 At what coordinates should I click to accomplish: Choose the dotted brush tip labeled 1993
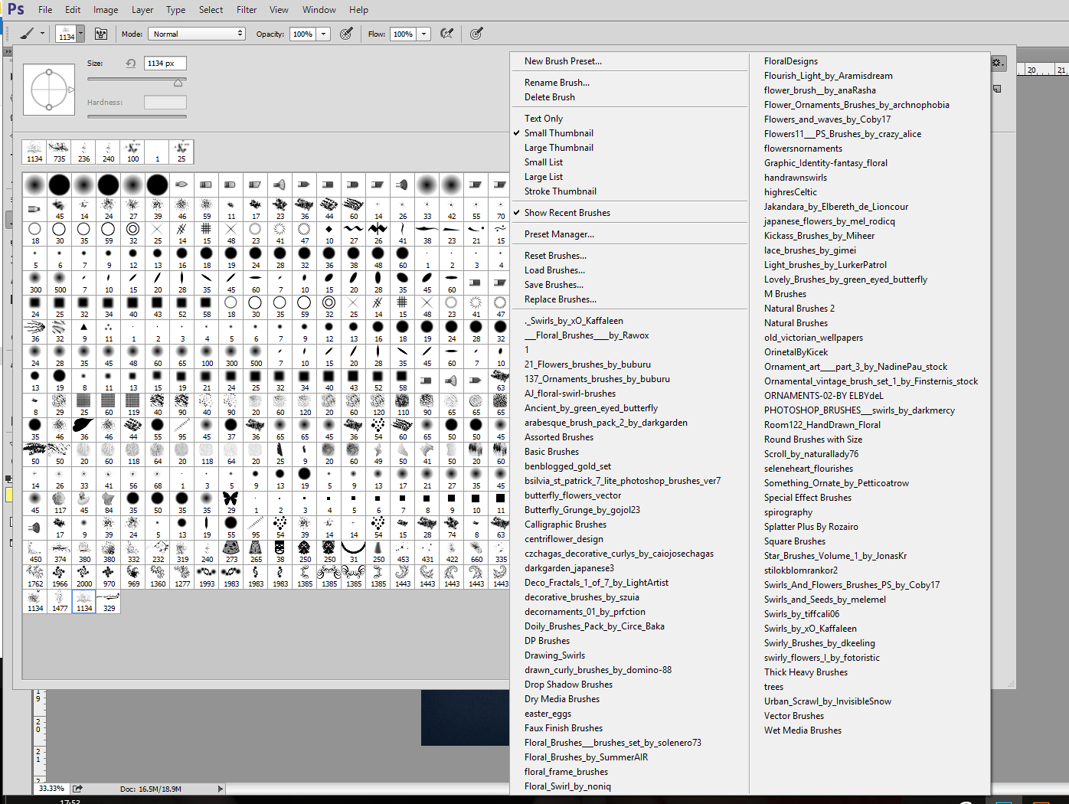point(207,577)
